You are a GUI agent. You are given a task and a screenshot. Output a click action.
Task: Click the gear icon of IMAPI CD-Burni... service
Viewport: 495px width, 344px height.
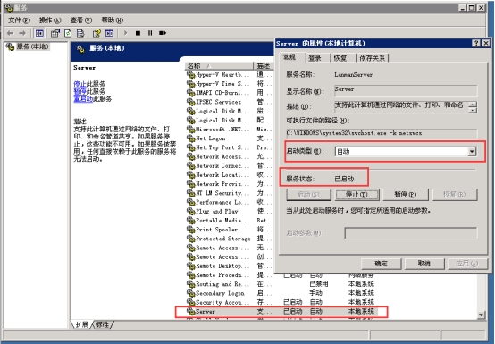tap(190, 93)
